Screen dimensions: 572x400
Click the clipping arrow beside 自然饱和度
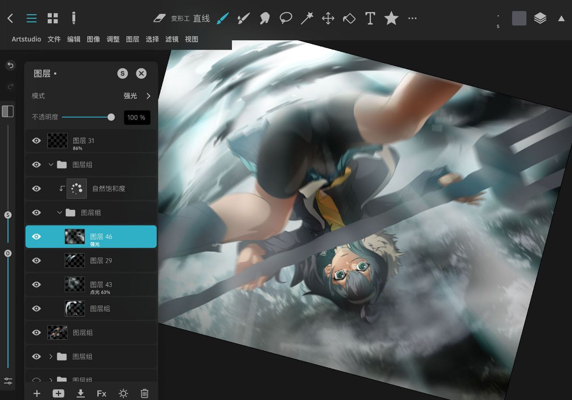(x=62, y=188)
